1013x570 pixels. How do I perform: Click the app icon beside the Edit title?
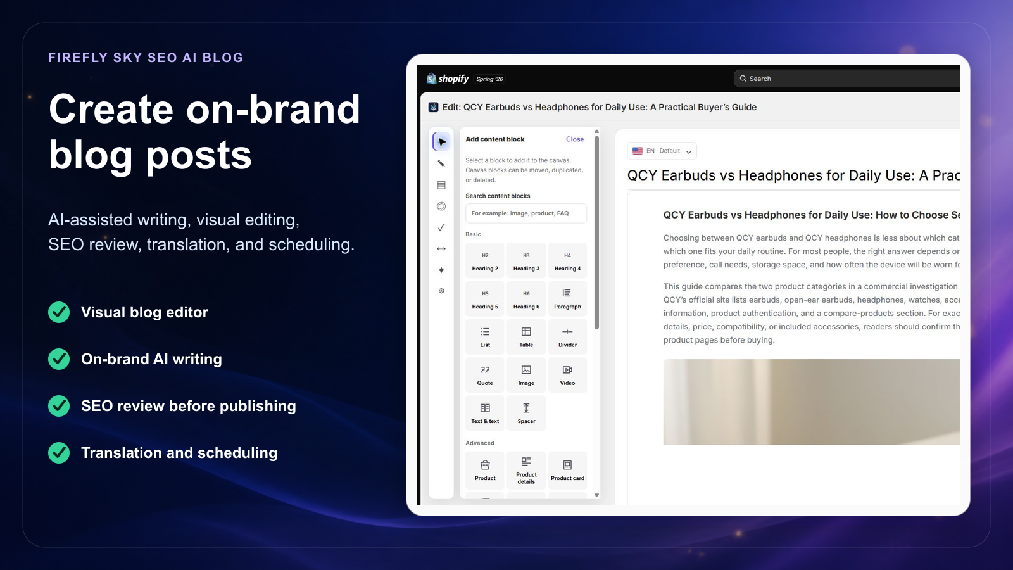pyautogui.click(x=433, y=107)
